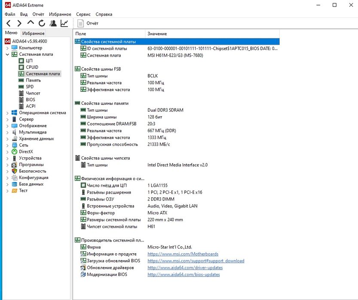The height and width of the screenshot is (300, 358).
Task: Click the Отчёт report button in the toolbar
Action: pos(88,23)
